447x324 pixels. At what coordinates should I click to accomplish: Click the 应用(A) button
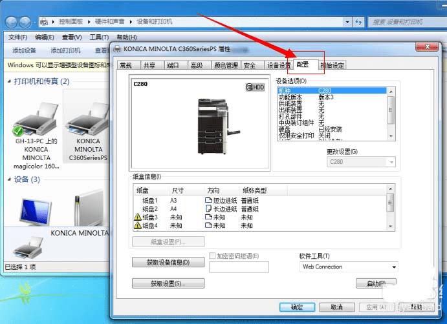tap(376, 307)
